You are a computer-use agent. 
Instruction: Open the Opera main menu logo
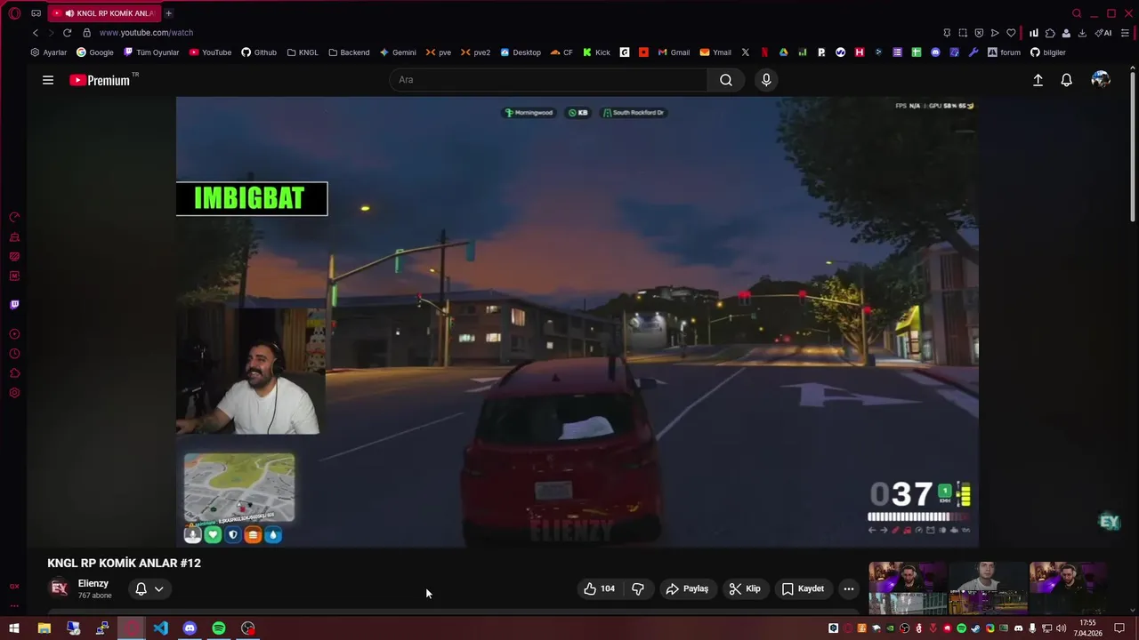[x=14, y=13]
